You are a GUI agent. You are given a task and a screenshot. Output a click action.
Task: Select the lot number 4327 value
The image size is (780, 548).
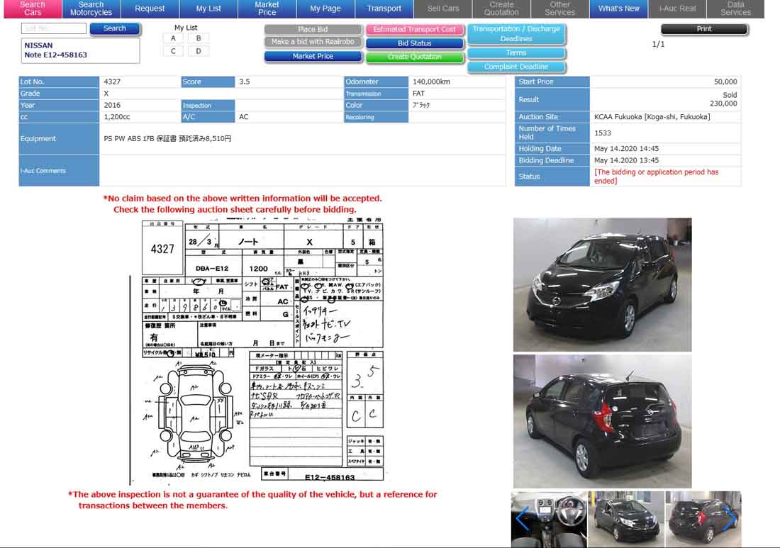click(112, 82)
